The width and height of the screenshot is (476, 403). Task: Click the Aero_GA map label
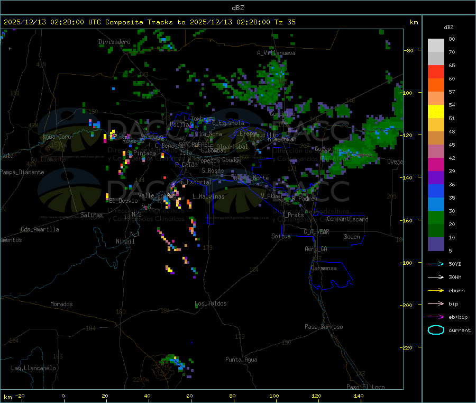click(x=316, y=249)
